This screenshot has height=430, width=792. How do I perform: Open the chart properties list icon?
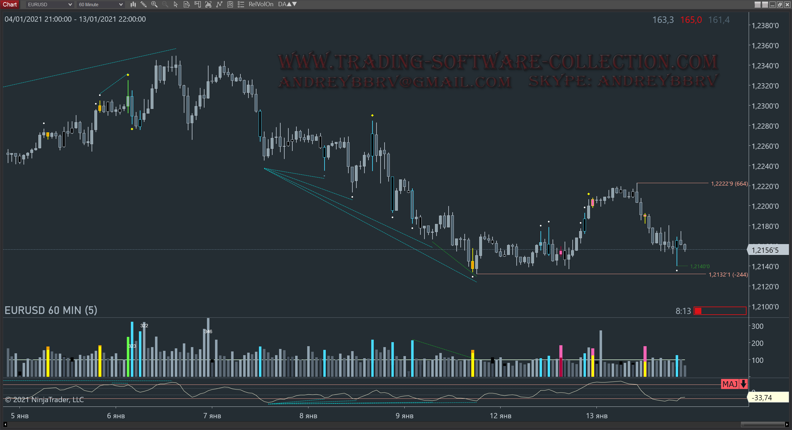tap(241, 4)
